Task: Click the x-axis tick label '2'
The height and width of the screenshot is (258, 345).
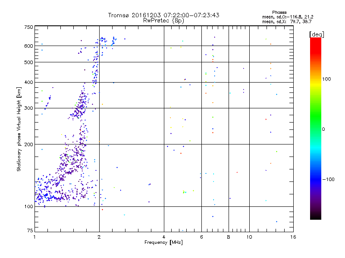Action: pyautogui.click(x=99, y=237)
